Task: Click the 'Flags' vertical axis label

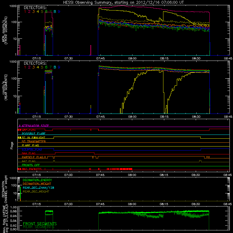Action: pos(12,145)
